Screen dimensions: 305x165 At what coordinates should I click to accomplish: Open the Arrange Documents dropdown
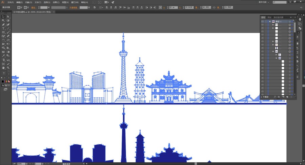click(x=107, y=2)
